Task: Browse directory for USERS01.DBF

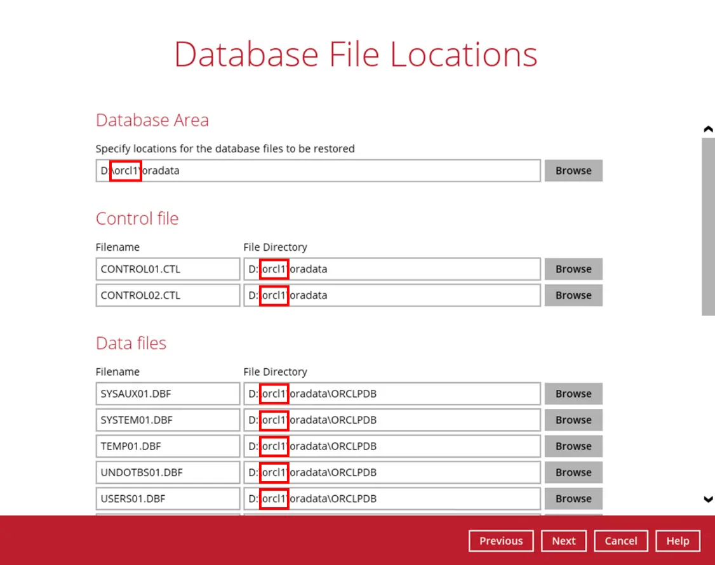Action: tap(572, 498)
